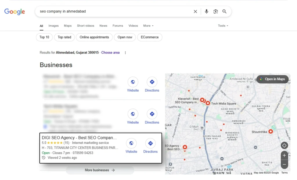297x180 pixels.
Task: Click the DIGI SEO Agency map pin
Action: (185, 147)
